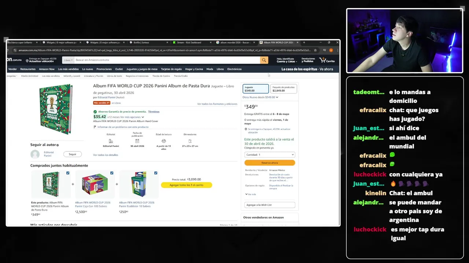Screen dimensions: 469x263
Task: Click the Reserva ahora button
Action: point(270,163)
